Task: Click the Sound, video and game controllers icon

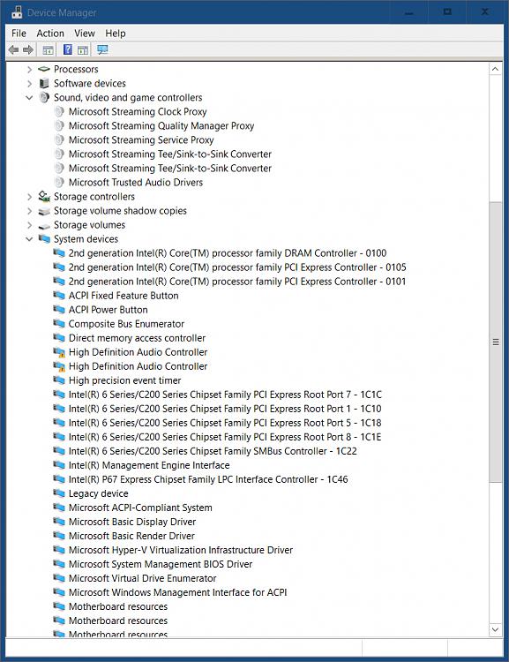Action: coord(44,97)
